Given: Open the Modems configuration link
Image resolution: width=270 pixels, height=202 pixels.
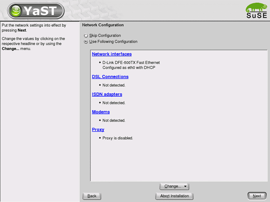Looking at the screenshot, I should coord(101,112).
